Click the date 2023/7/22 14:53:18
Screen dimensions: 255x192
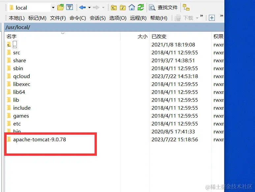[175, 76]
